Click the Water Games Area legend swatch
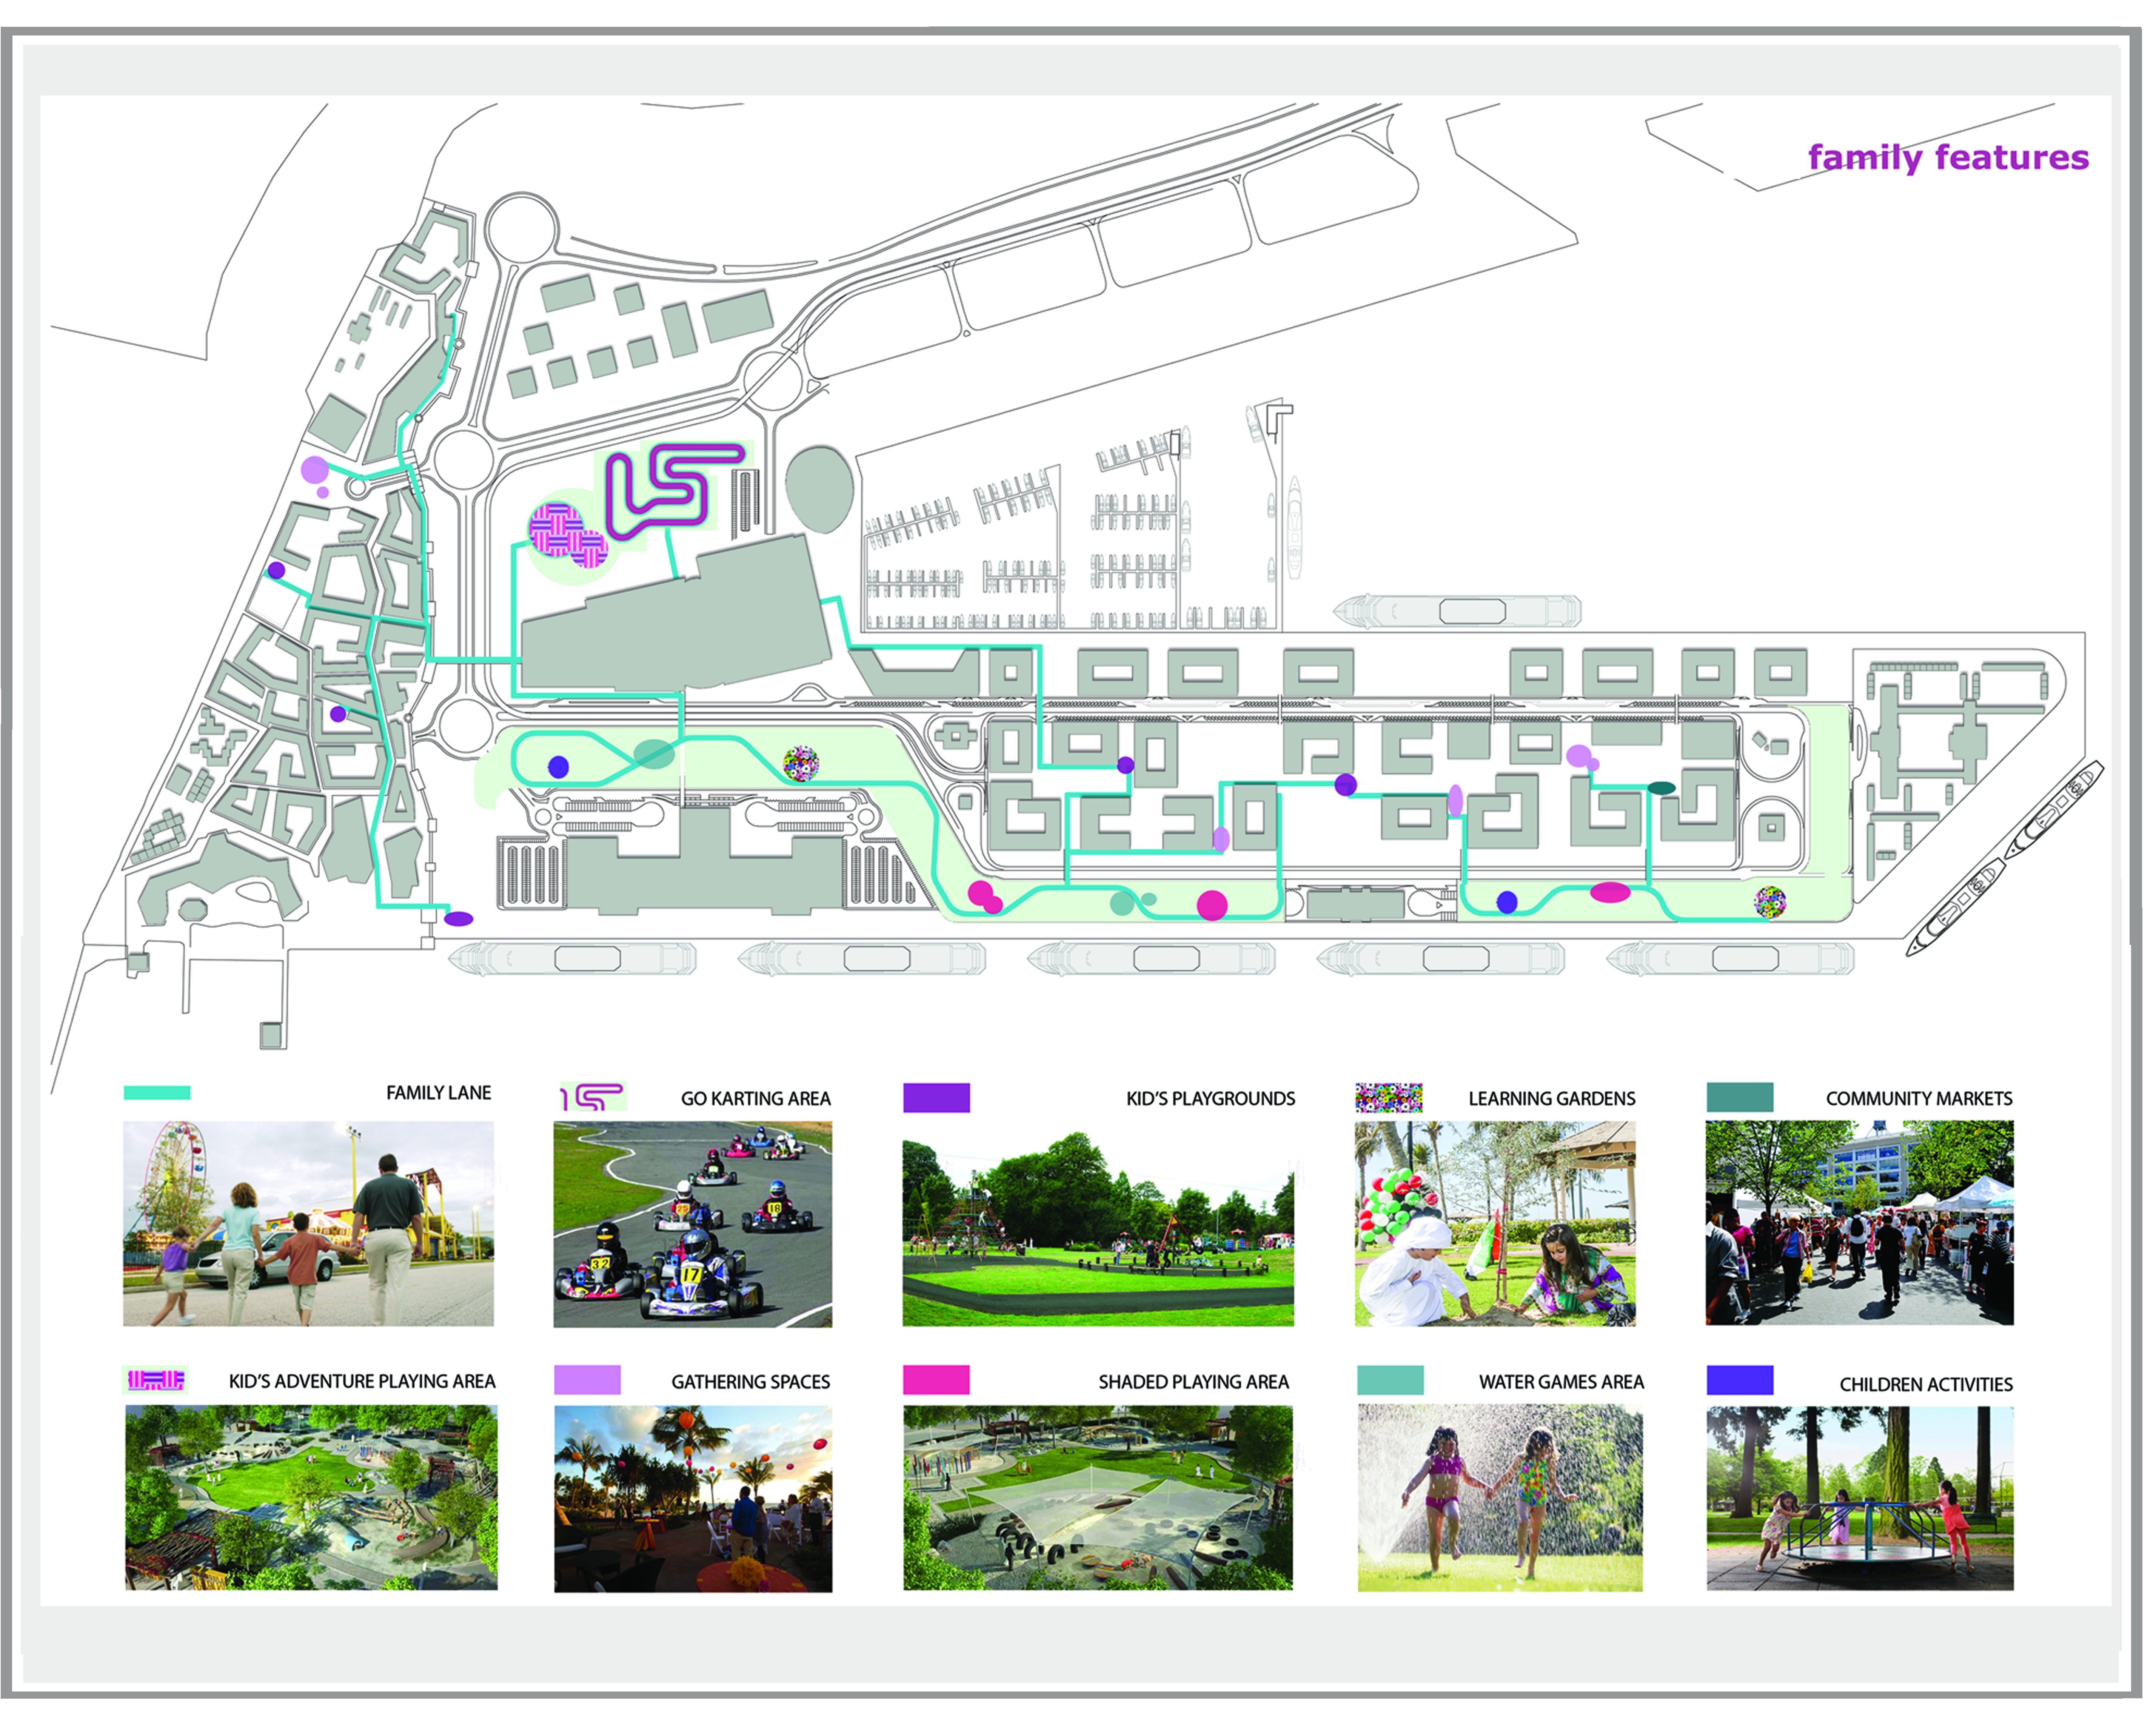Viewport: 2156px width, 1730px height. tap(1390, 1380)
